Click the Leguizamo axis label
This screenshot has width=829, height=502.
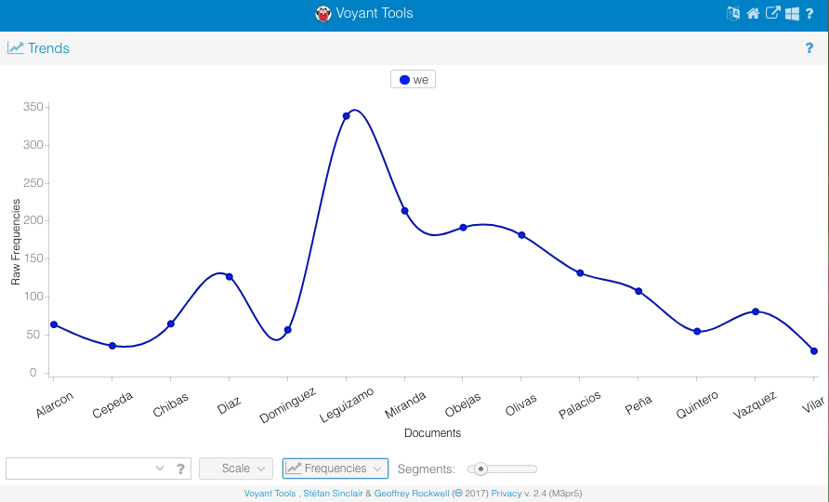[x=347, y=405]
